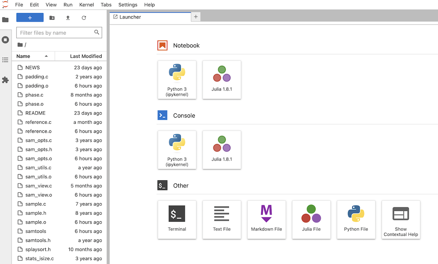Select padding.o in file list
The height and width of the screenshot is (264, 438).
tap(59, 86)
